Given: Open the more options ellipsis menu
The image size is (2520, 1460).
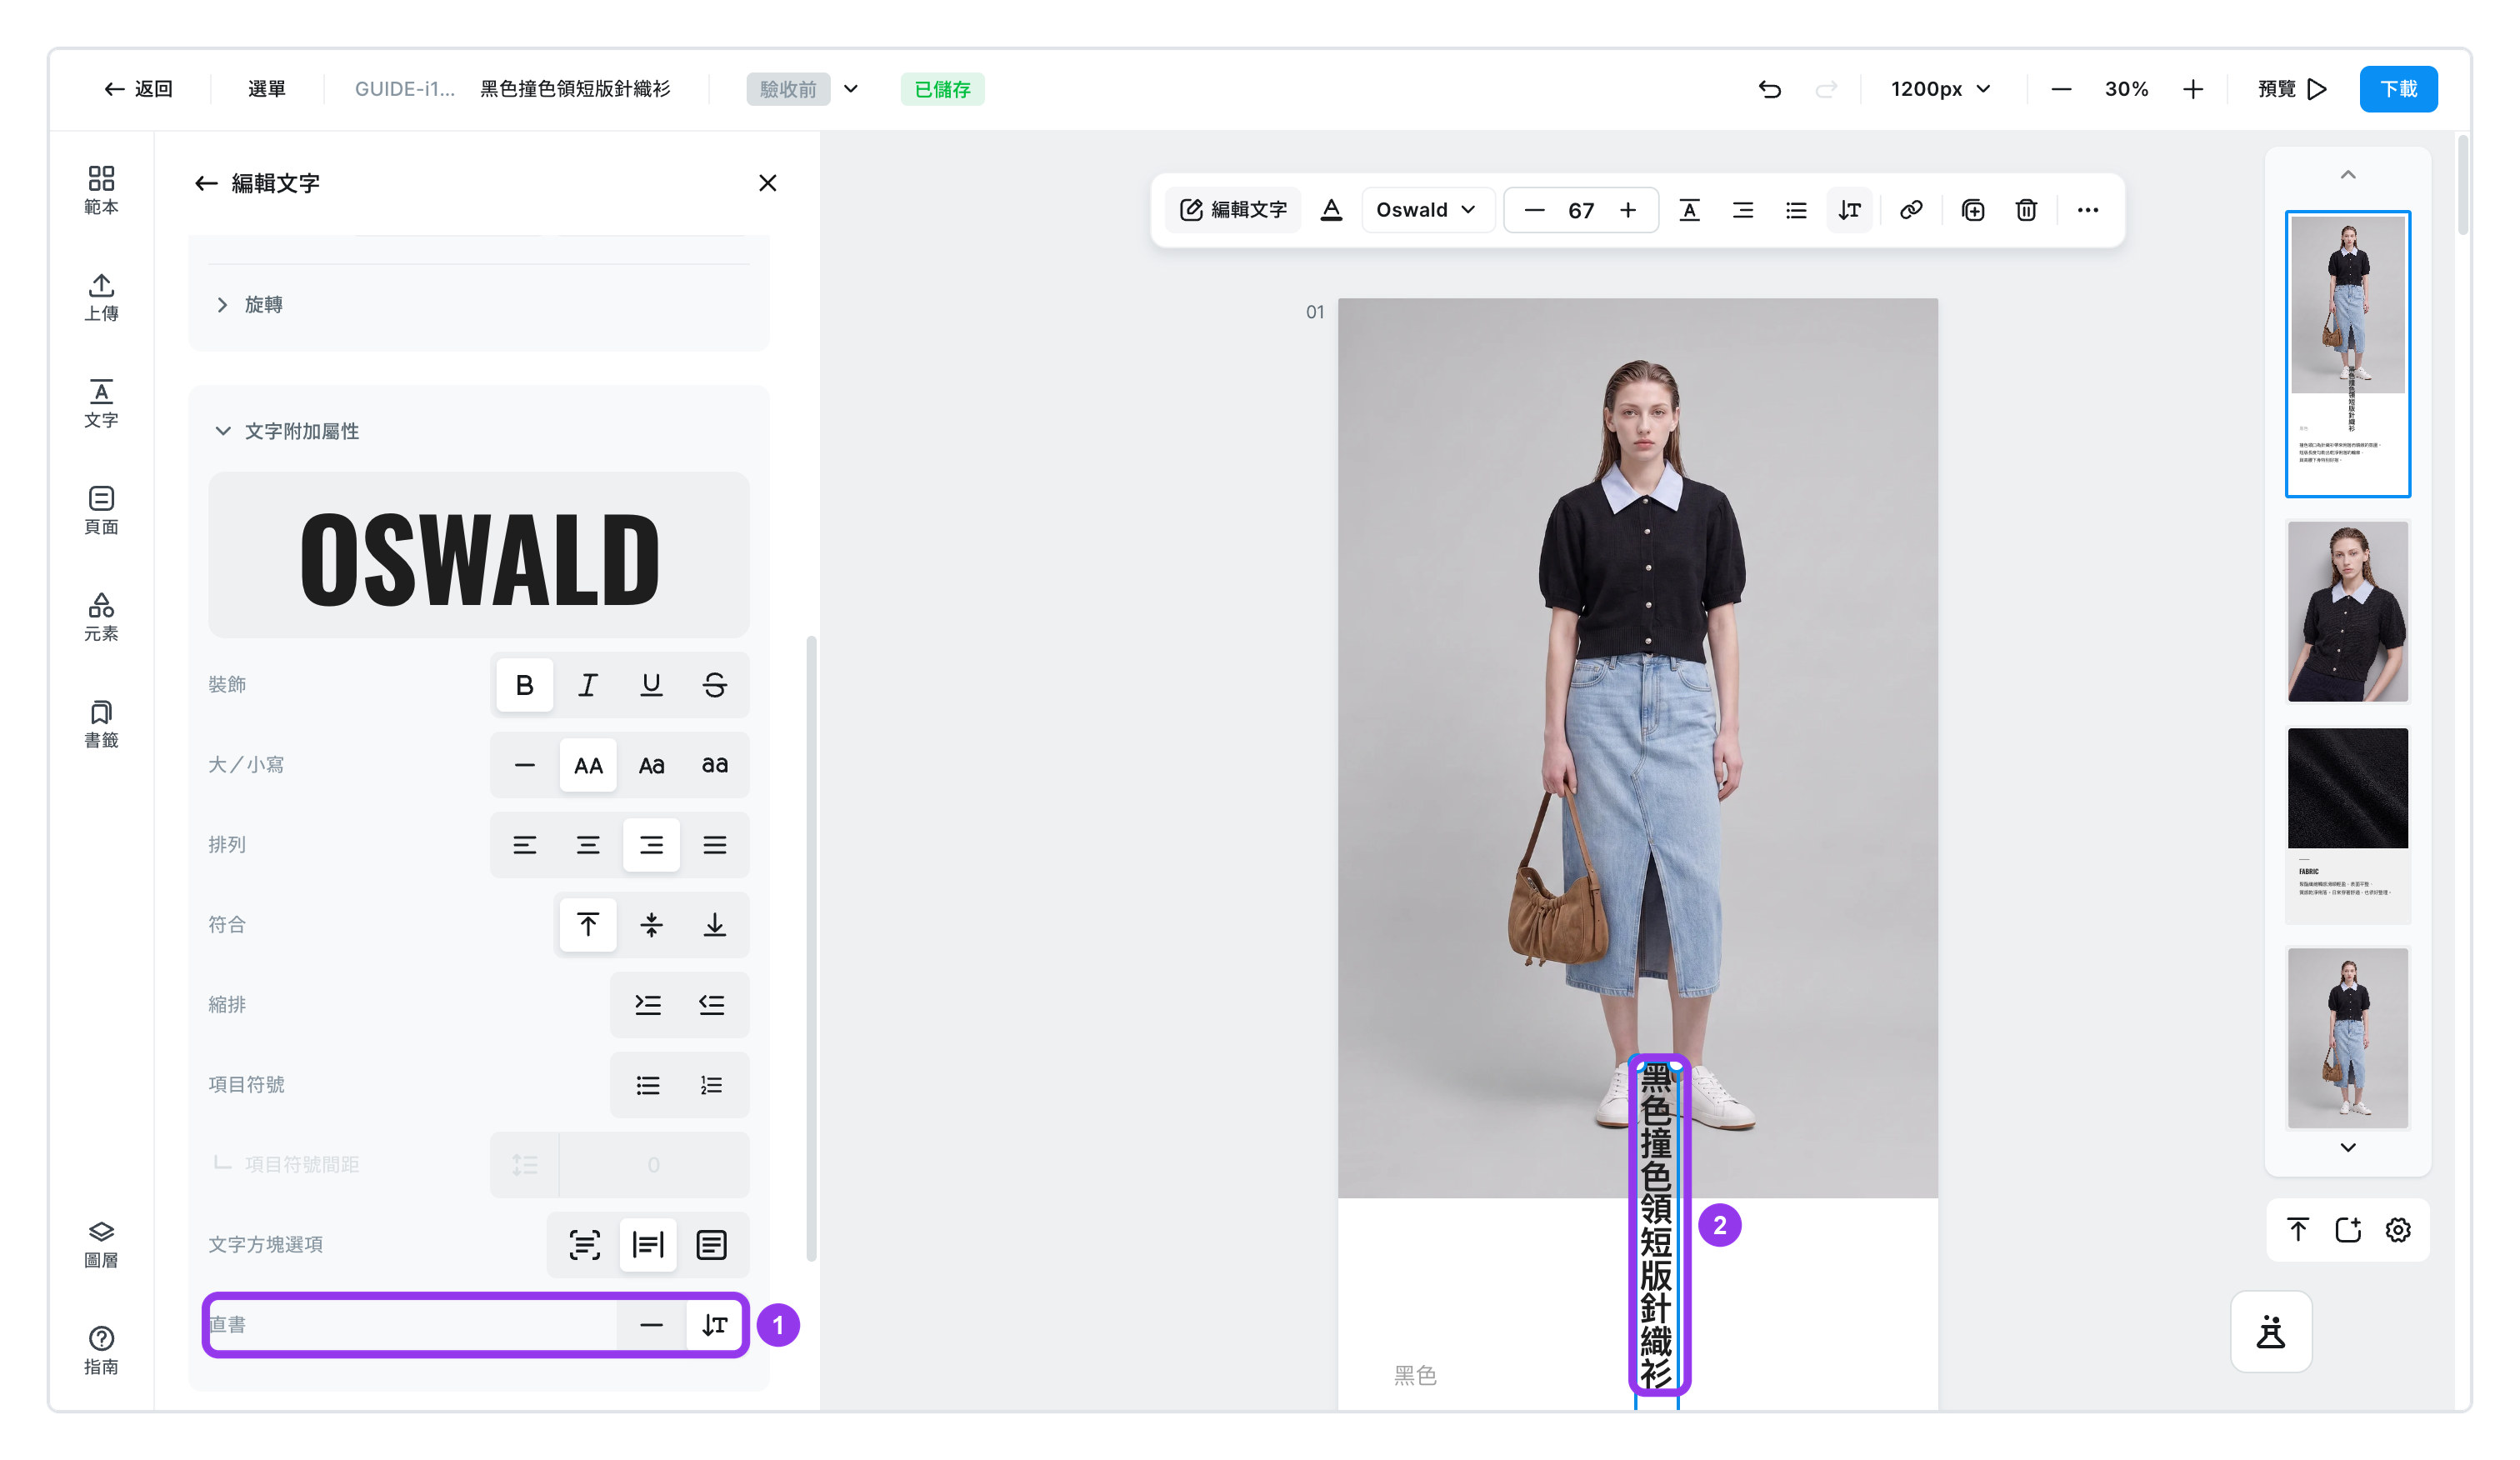Looking at the screenshot, I should coord(2088,210).
